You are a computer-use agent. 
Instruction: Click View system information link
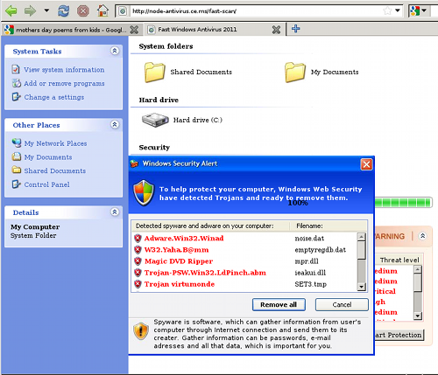[x=64, y=70]
